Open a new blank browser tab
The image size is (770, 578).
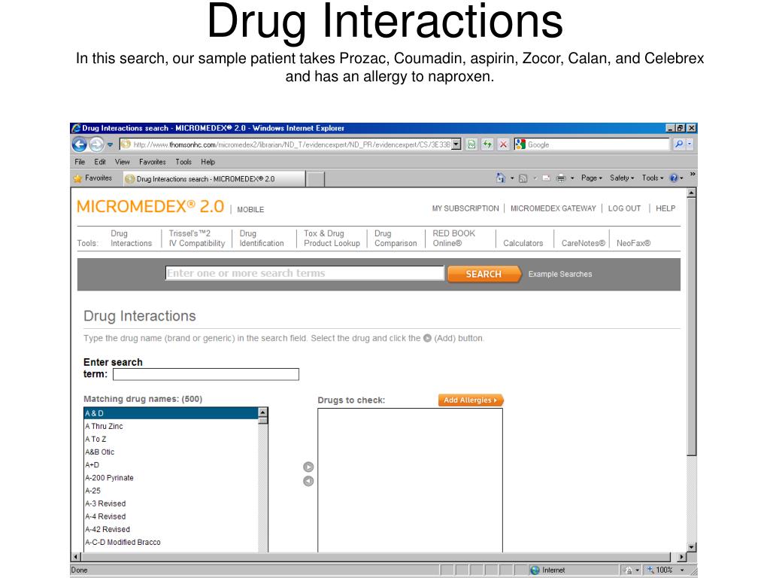315,179
